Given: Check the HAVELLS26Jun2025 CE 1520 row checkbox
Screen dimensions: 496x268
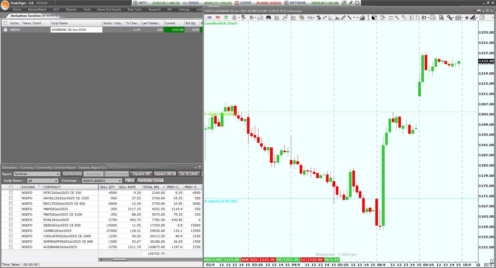Looking at the screenshot, I should pos(11,198).
